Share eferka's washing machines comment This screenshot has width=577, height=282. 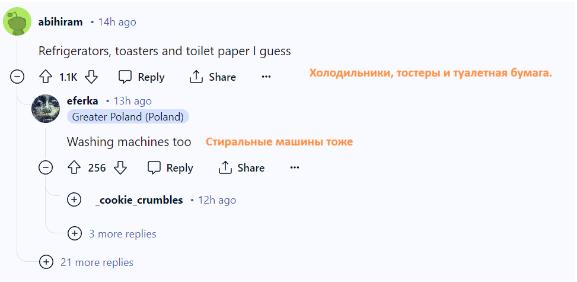click(x=241, y=167)
